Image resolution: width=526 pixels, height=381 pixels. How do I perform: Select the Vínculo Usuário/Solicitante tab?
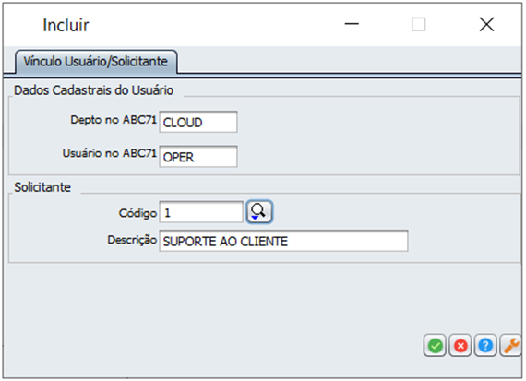(96, 62)
